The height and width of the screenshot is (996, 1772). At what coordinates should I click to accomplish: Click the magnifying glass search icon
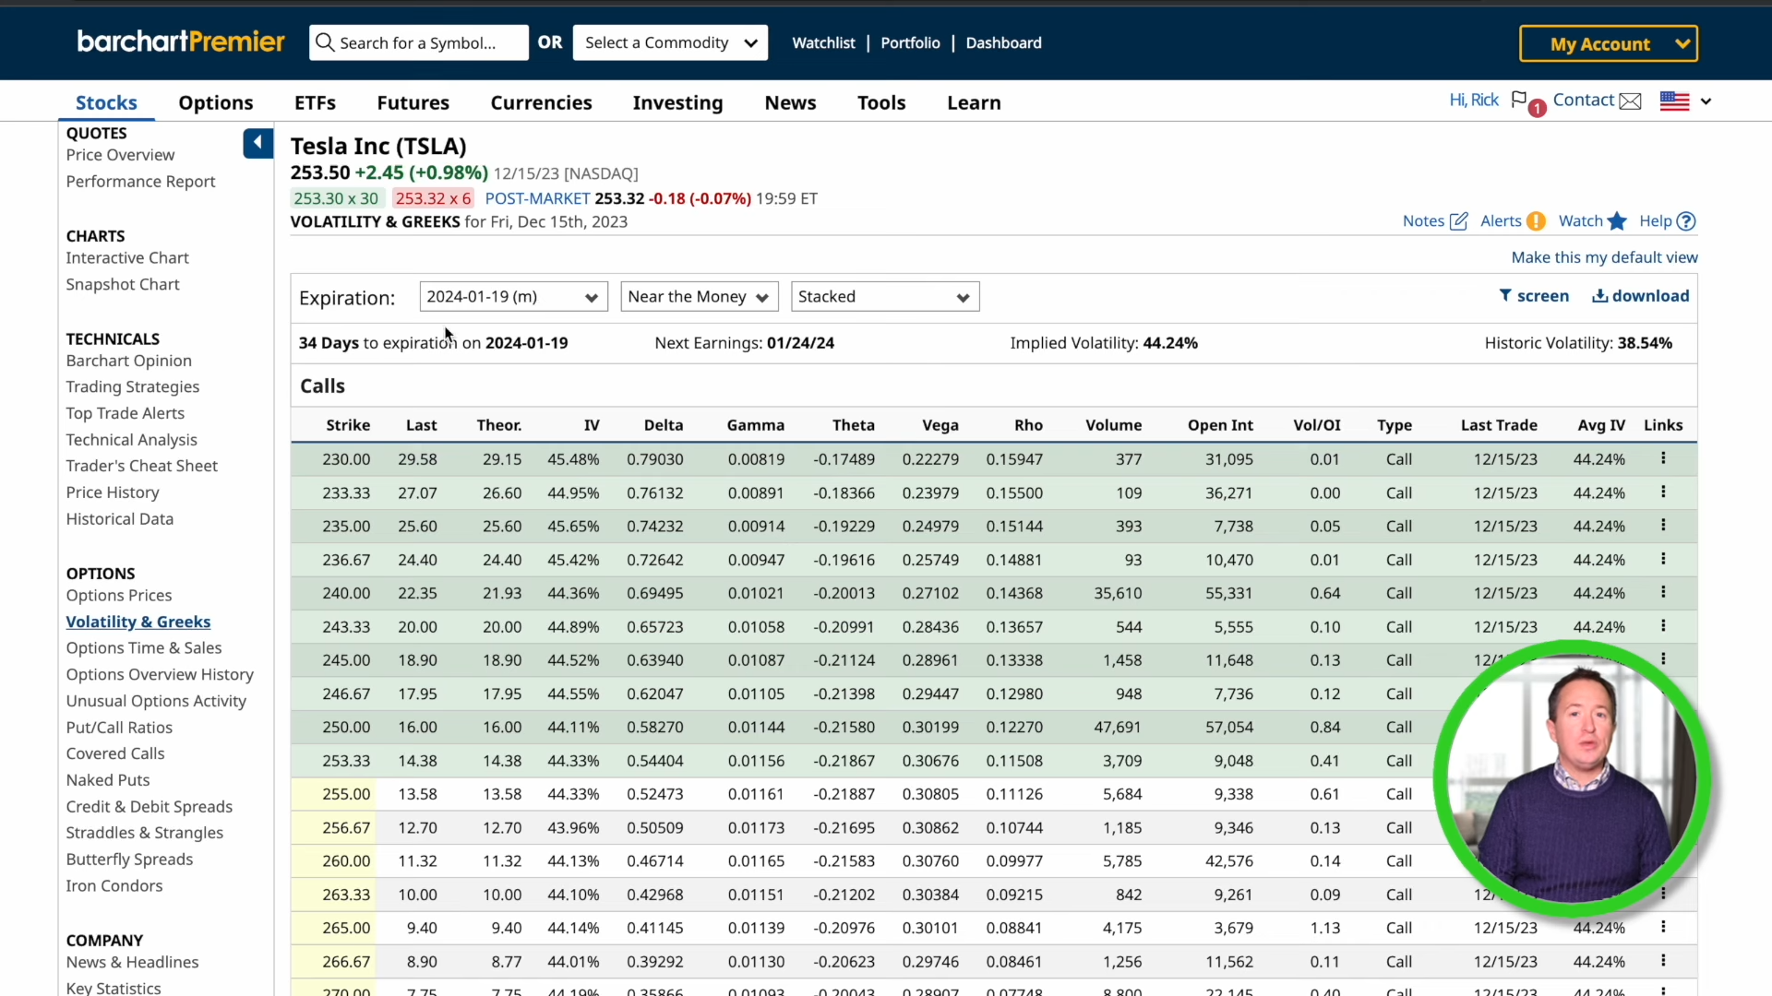pyautogui.click(x=326, y=42)
